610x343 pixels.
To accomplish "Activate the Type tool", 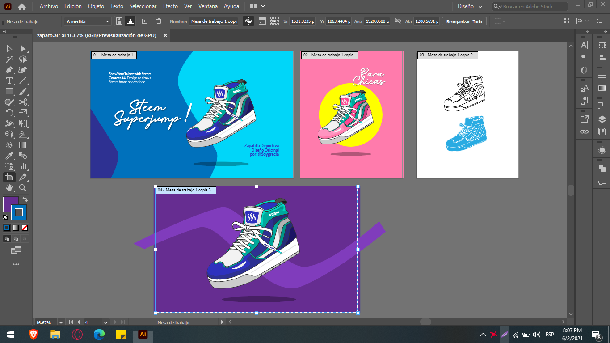I will pyautogui.click(x=9, y=80).
